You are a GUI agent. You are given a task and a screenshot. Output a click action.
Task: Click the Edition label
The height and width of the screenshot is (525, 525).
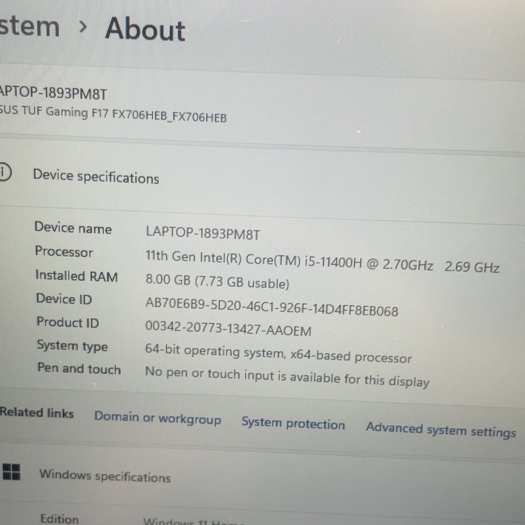(59, 518)
